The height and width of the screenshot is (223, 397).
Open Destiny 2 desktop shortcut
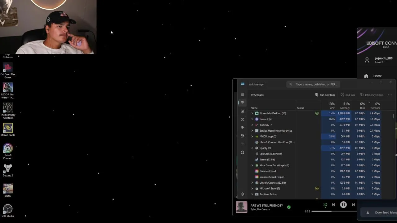[8, 170]
